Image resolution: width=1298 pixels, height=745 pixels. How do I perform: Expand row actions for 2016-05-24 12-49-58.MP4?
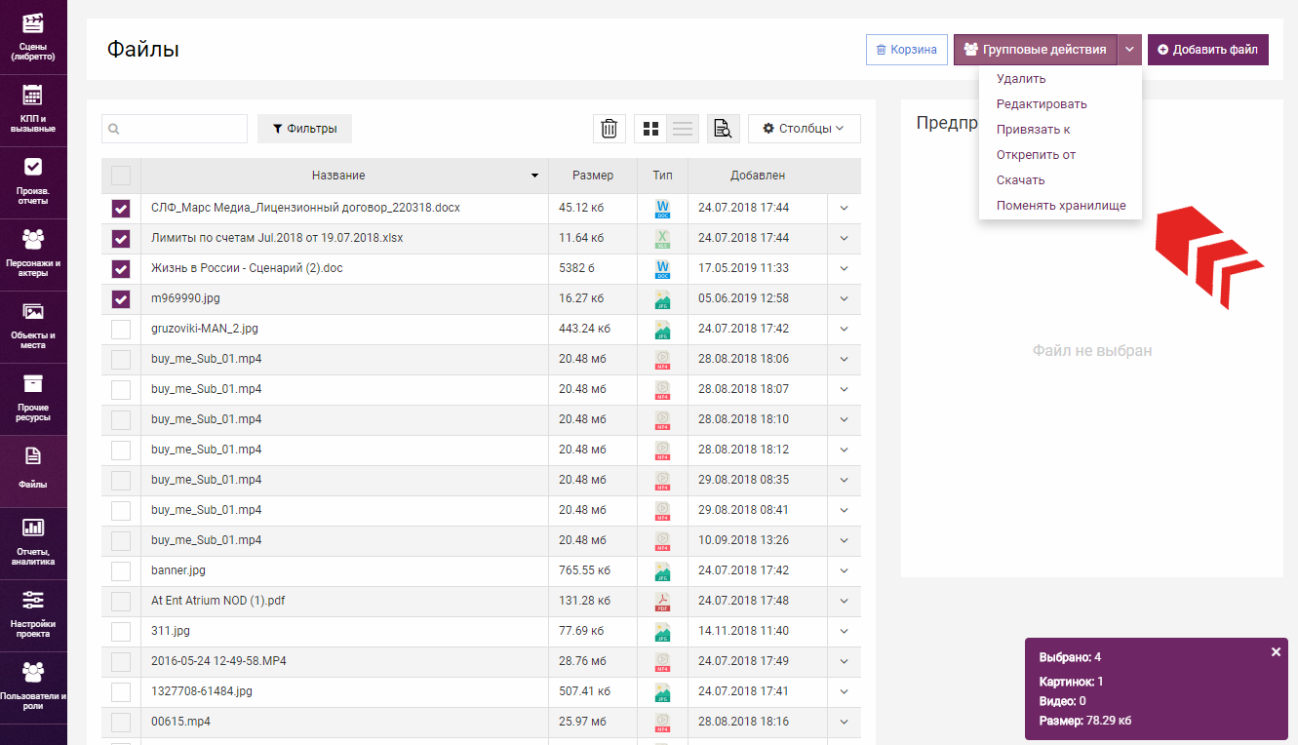click(x=844, y=661)
